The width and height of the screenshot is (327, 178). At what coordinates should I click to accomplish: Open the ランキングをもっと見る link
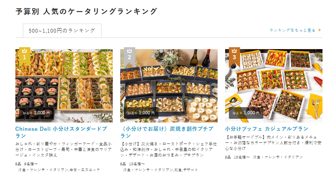293,30
